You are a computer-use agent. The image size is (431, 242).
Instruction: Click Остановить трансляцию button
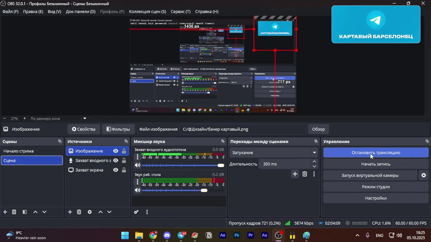coord(376,153)
